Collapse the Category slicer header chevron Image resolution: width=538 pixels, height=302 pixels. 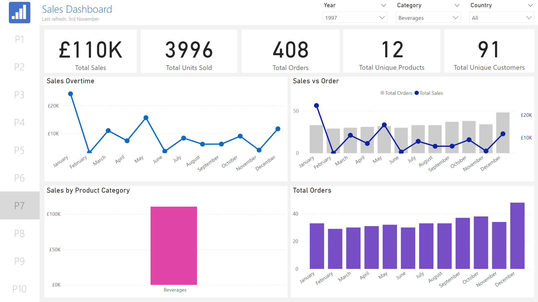click(457, 6)
